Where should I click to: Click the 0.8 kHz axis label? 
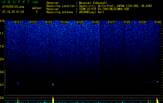point(2,72)
